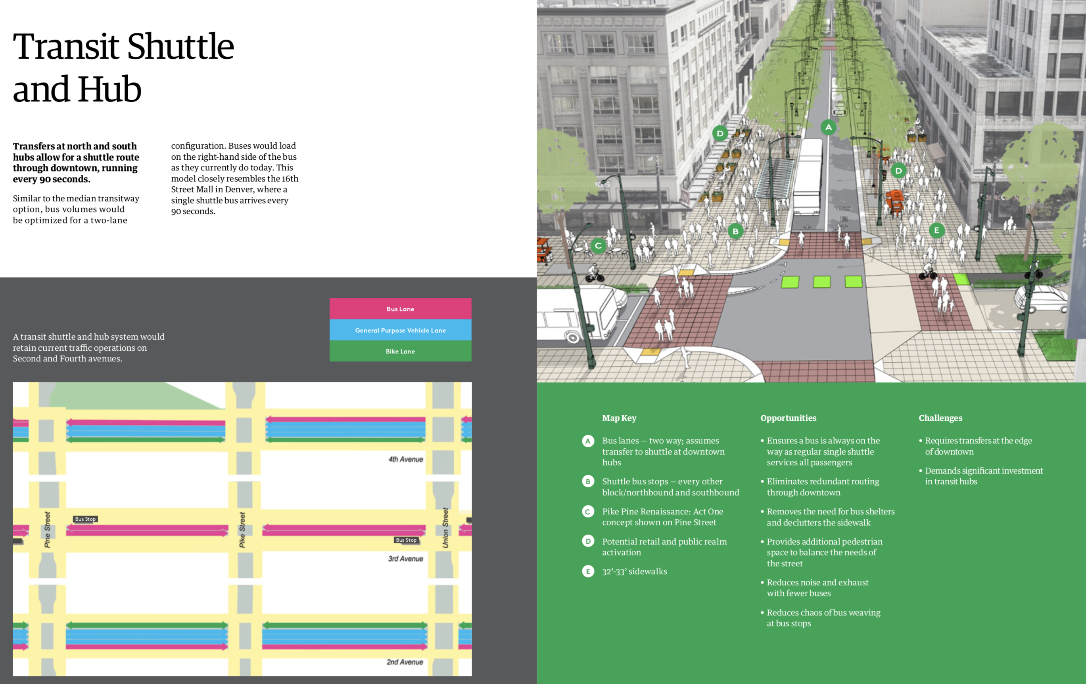
Task: Click the white B circle in the Map Key
Action: tap(588, 481)
